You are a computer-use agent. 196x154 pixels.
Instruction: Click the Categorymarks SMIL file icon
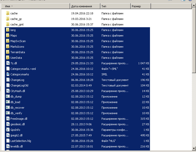point(8,74)
